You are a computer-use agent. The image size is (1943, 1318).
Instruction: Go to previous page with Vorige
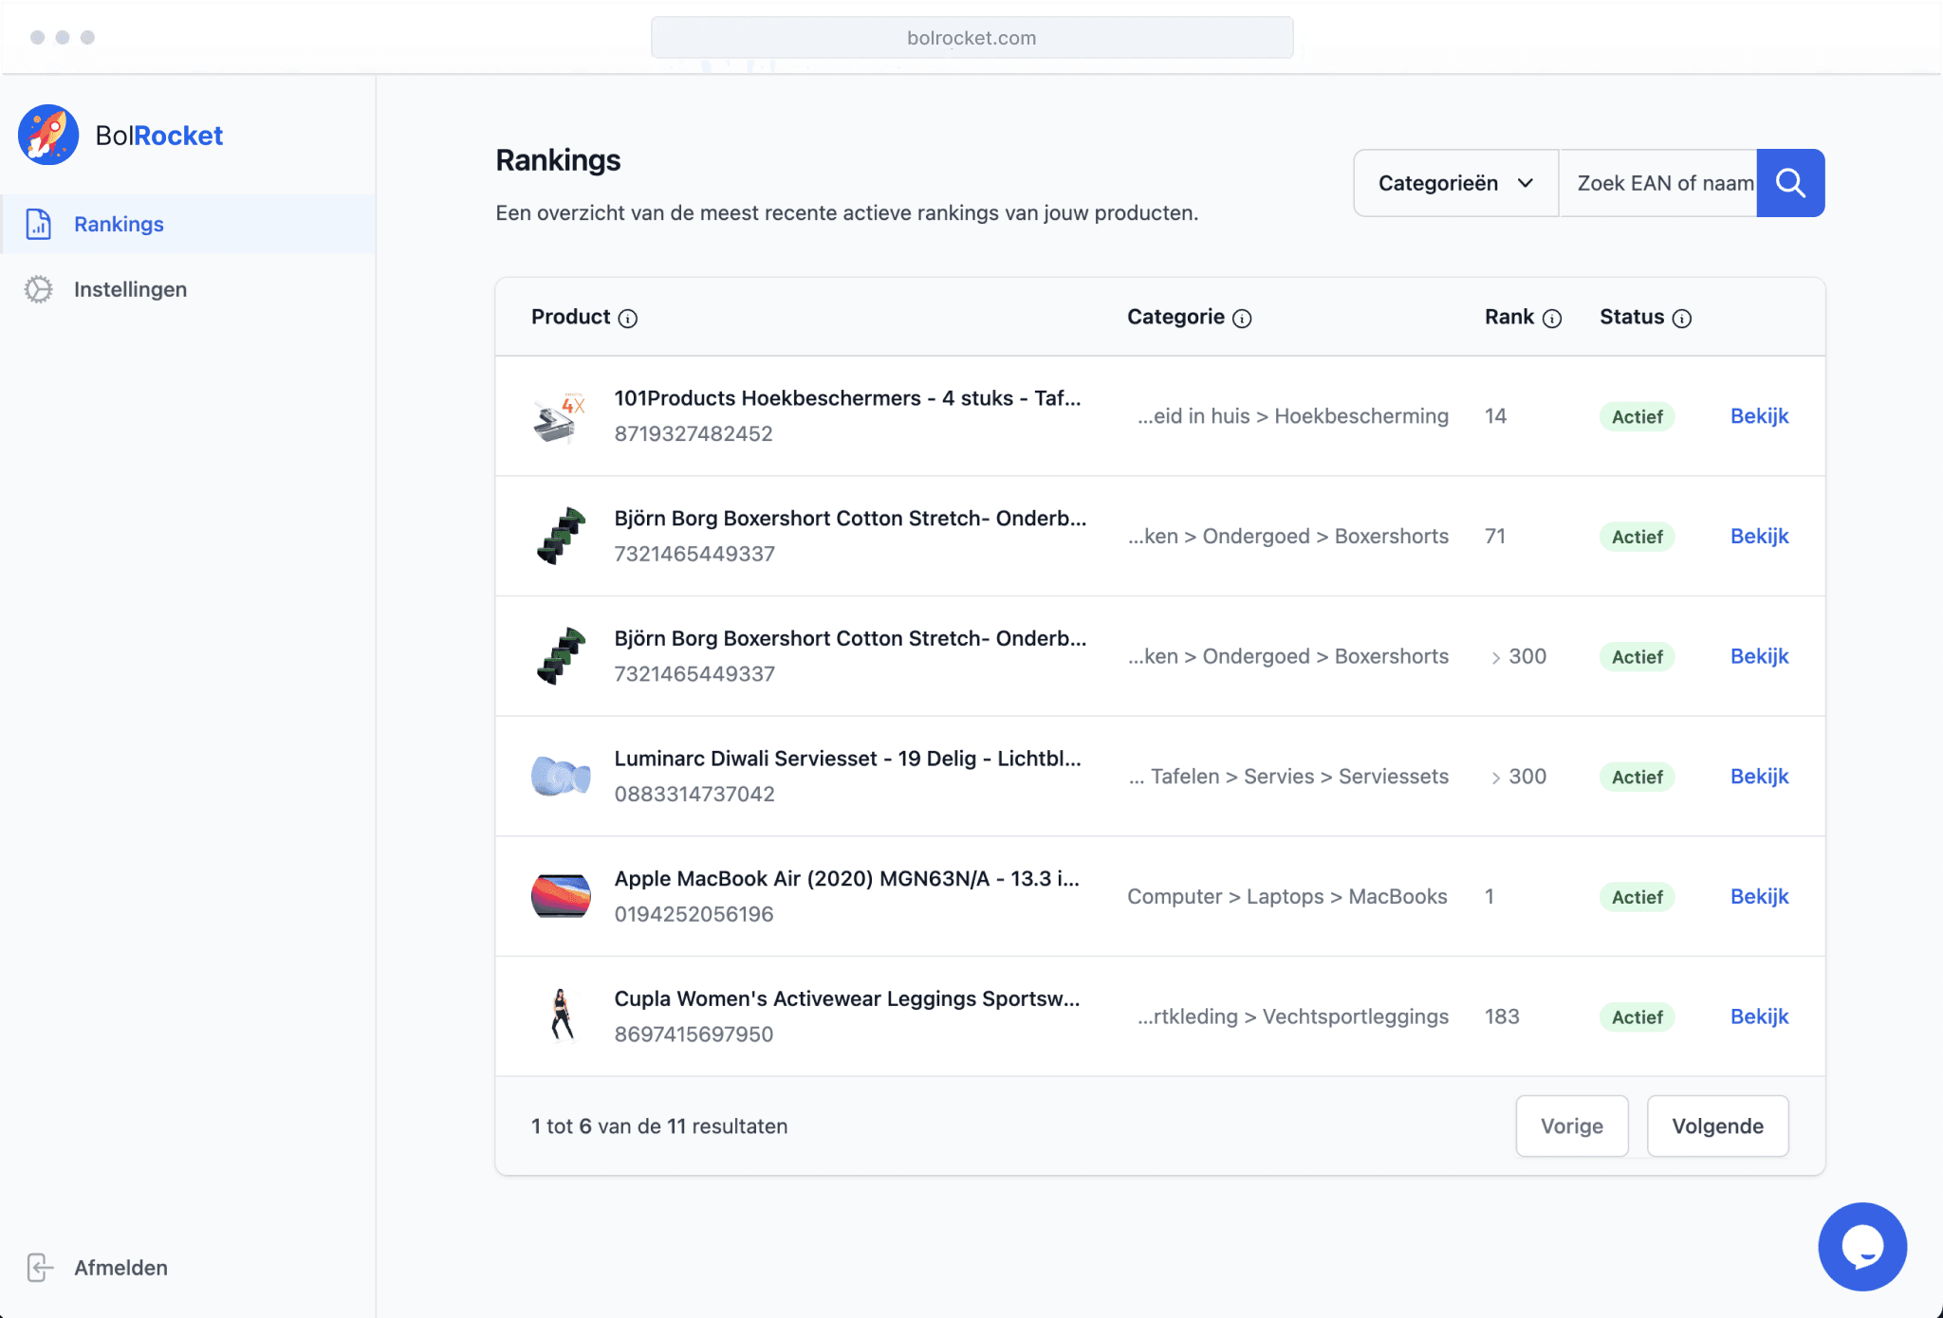(x=1572, y=1126)
